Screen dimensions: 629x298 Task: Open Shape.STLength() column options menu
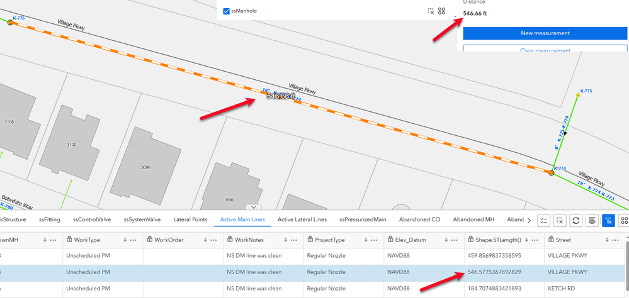535,240
